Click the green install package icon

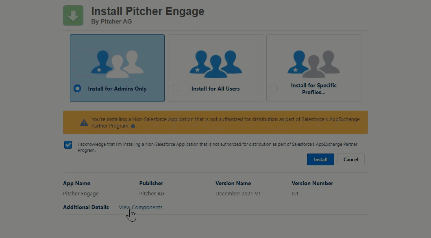click(73, 15)
